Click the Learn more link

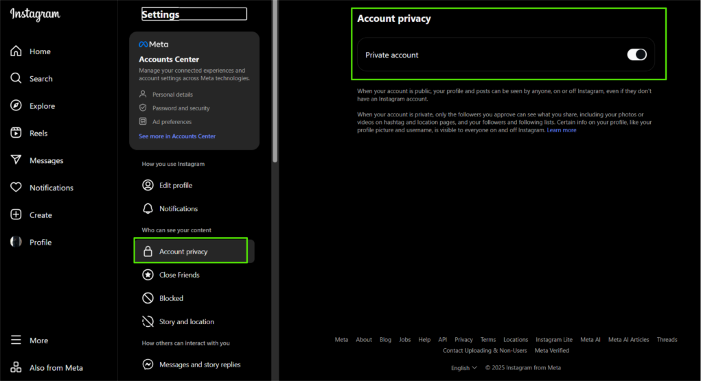pos(561,130)
